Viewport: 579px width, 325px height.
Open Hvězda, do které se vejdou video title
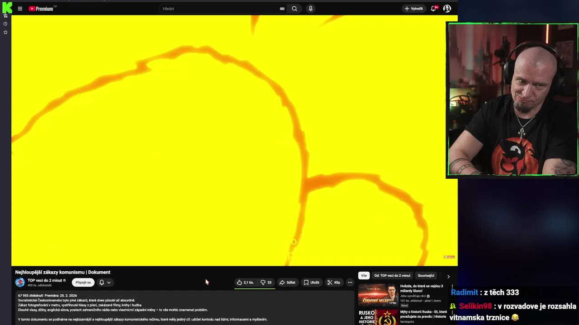point(422,288)
